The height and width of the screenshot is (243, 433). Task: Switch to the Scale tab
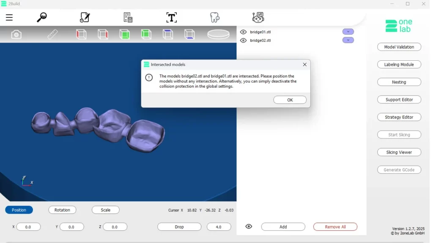tap(105, 210)
